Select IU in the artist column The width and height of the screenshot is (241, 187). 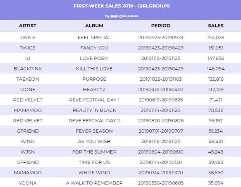[28, 58]
